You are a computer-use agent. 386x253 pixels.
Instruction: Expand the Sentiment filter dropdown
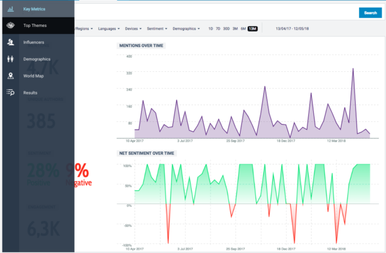click(x=157, y=29)
